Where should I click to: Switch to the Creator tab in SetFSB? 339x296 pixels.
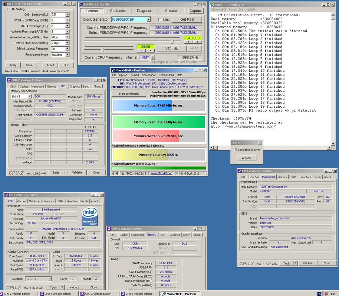pyautogui.click(x=171, y=11)
